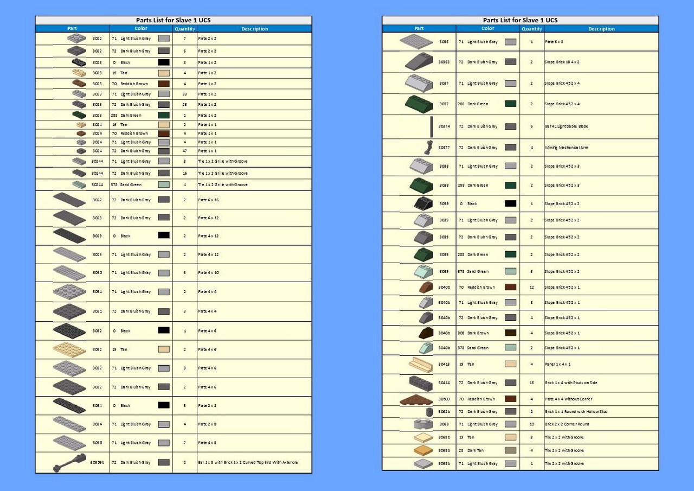
Task: Select the 30374 Light Sabre Blade bar image
Action: (x=432, y=126)
